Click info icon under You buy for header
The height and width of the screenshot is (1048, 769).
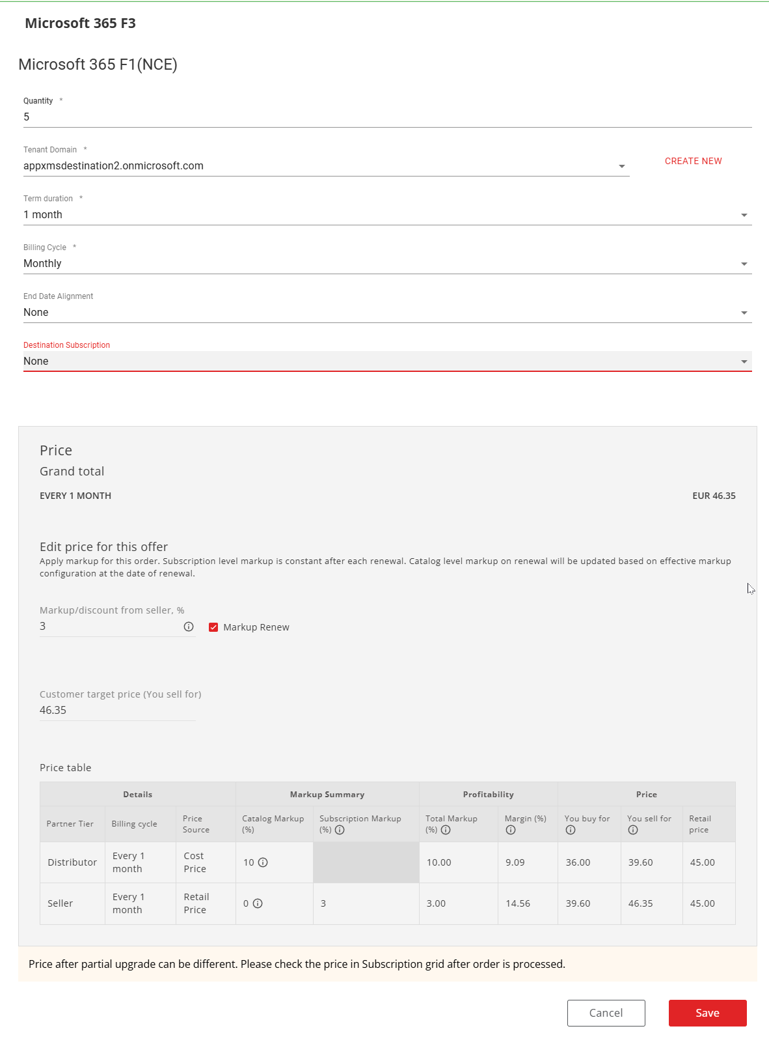click(571, 830)
